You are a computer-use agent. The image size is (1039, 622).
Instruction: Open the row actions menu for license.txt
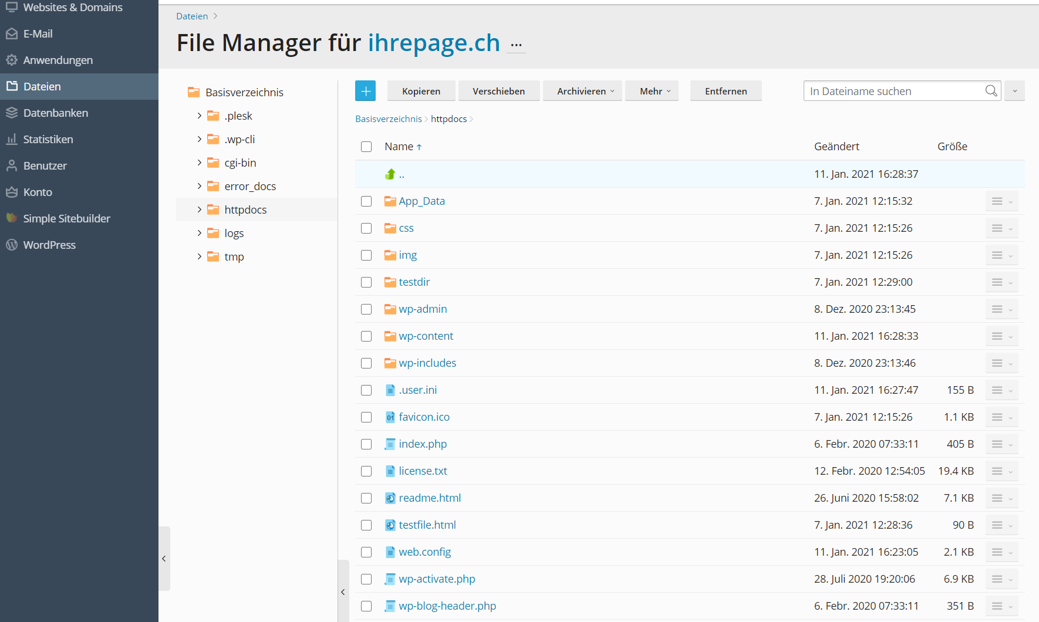point(1001,471)
